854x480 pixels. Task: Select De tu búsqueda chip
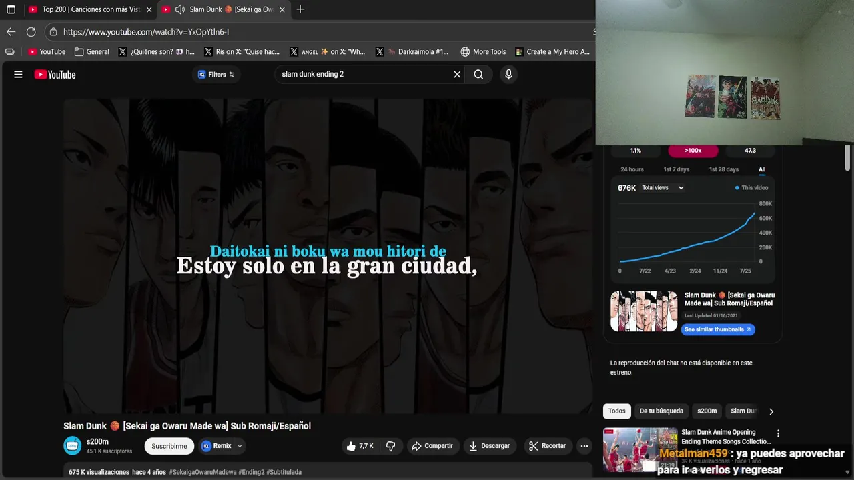[661, 411]
